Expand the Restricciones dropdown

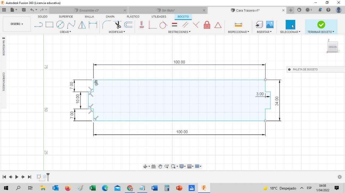pyautogui.click(x=179, y=32)
